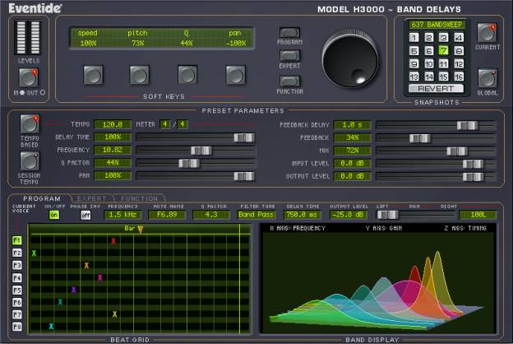Select snapshot 13

point(414,77)
